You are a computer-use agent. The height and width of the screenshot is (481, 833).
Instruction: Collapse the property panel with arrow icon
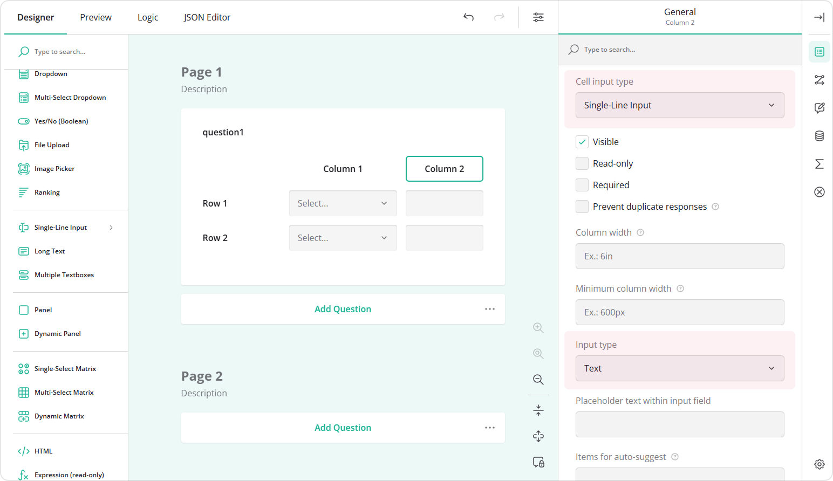tap(819, 17)
